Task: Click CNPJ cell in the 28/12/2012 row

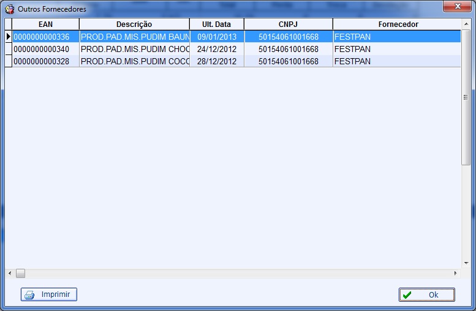Action: 289,61
